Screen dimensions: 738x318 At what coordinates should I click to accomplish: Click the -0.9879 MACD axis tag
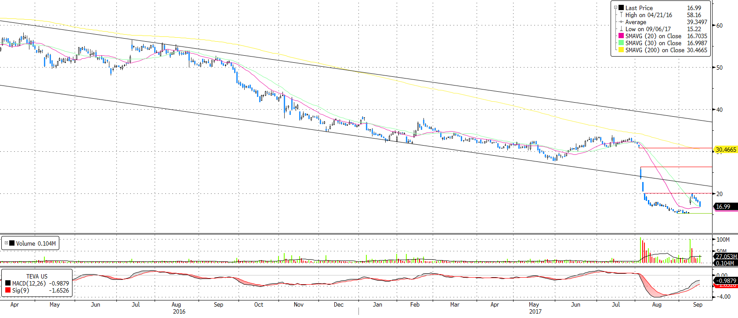pos(726,280)
